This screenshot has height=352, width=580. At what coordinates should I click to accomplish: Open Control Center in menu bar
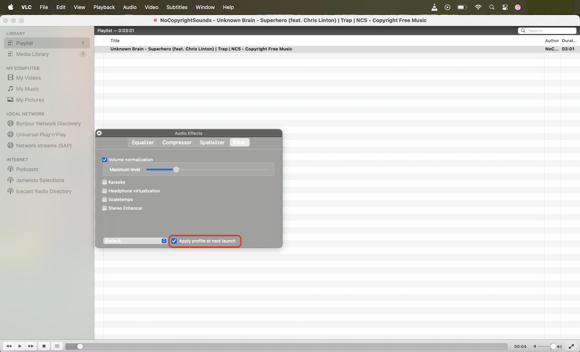pos(505,7)
